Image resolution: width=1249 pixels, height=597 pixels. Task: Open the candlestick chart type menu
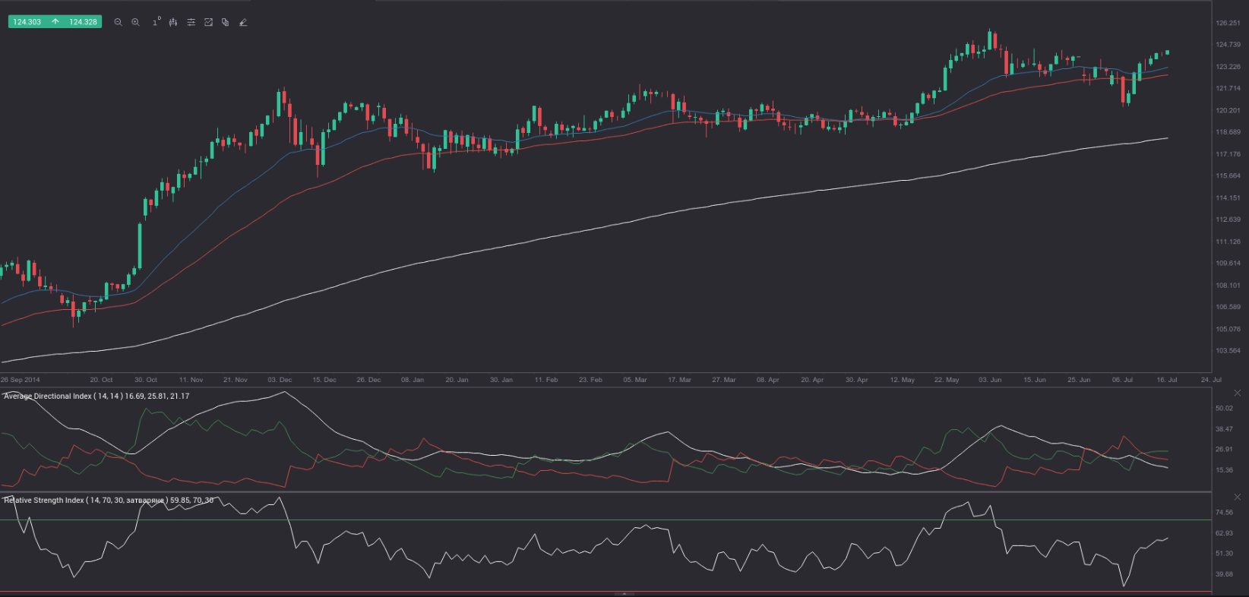[x=173, y=22]
